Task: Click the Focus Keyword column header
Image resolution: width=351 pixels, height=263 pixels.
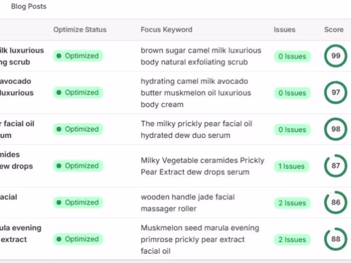Action: (x=166, y=30)
